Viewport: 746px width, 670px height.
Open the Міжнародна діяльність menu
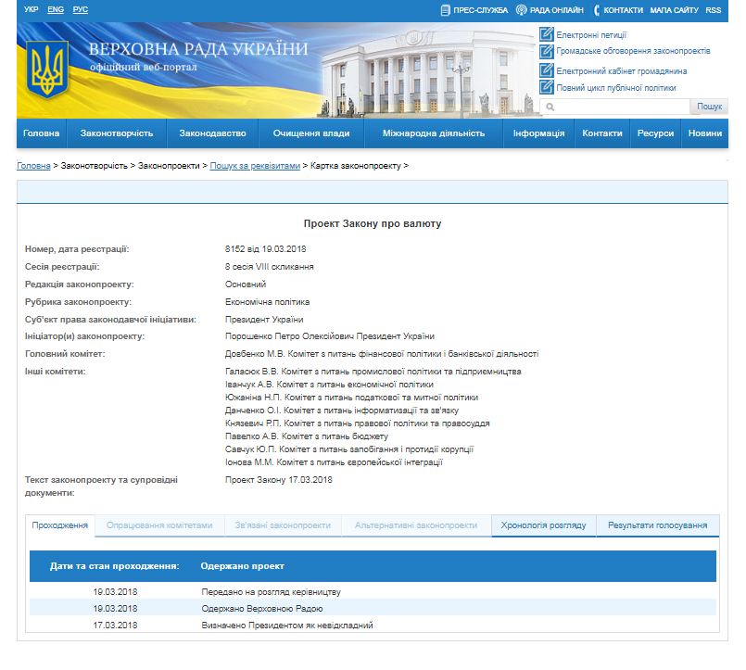point(435,133)
